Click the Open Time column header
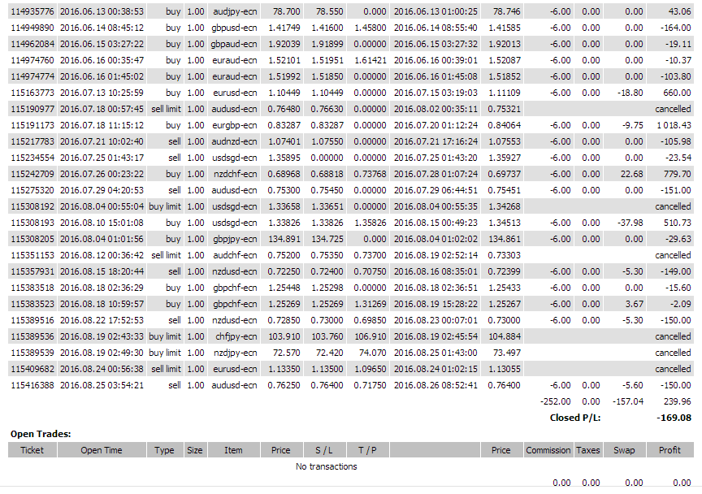Image resolution: width=702 pixels, height=494 pixels. pos(102,450)
